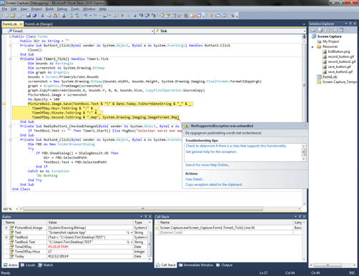Click the Show All Files icon in Solution Explorer
This screenshot has width=359, height=276.
click(x=321, y=30)
